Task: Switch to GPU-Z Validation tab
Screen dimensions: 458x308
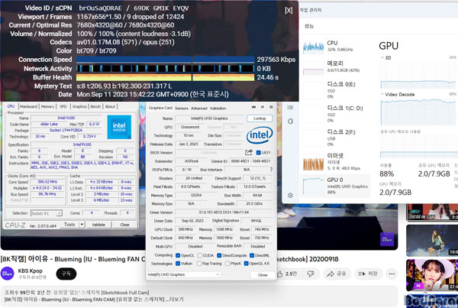Action: click(218, 109)
